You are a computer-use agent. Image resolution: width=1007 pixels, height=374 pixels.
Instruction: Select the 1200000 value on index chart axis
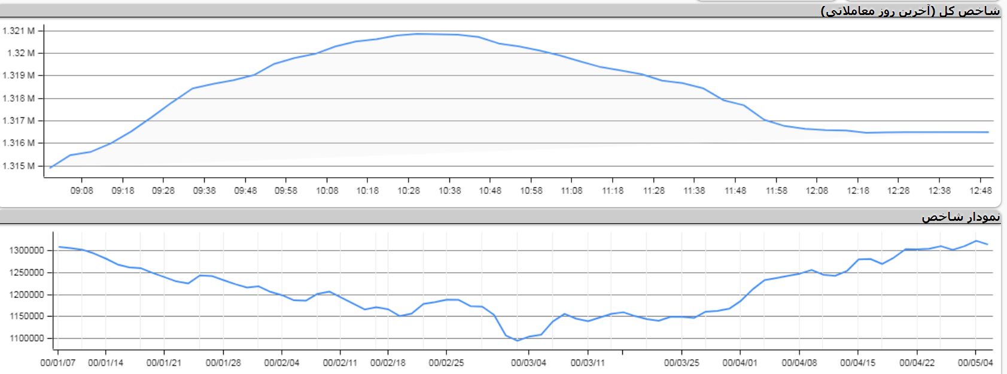point(26,294)
